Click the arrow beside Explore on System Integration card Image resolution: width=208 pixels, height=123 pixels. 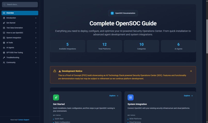(192, 96)
